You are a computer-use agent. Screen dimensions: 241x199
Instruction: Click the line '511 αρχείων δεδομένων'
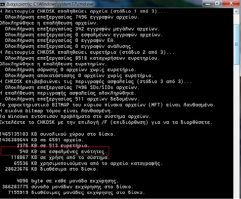click(72, 99)
